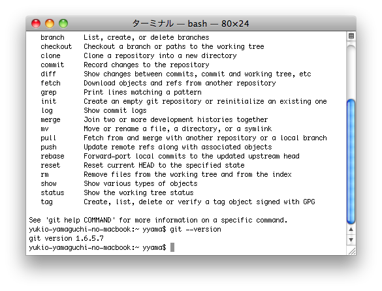Click the 'tag' command name
Screen dimensions: 382x291
click(x=46, y=202)
